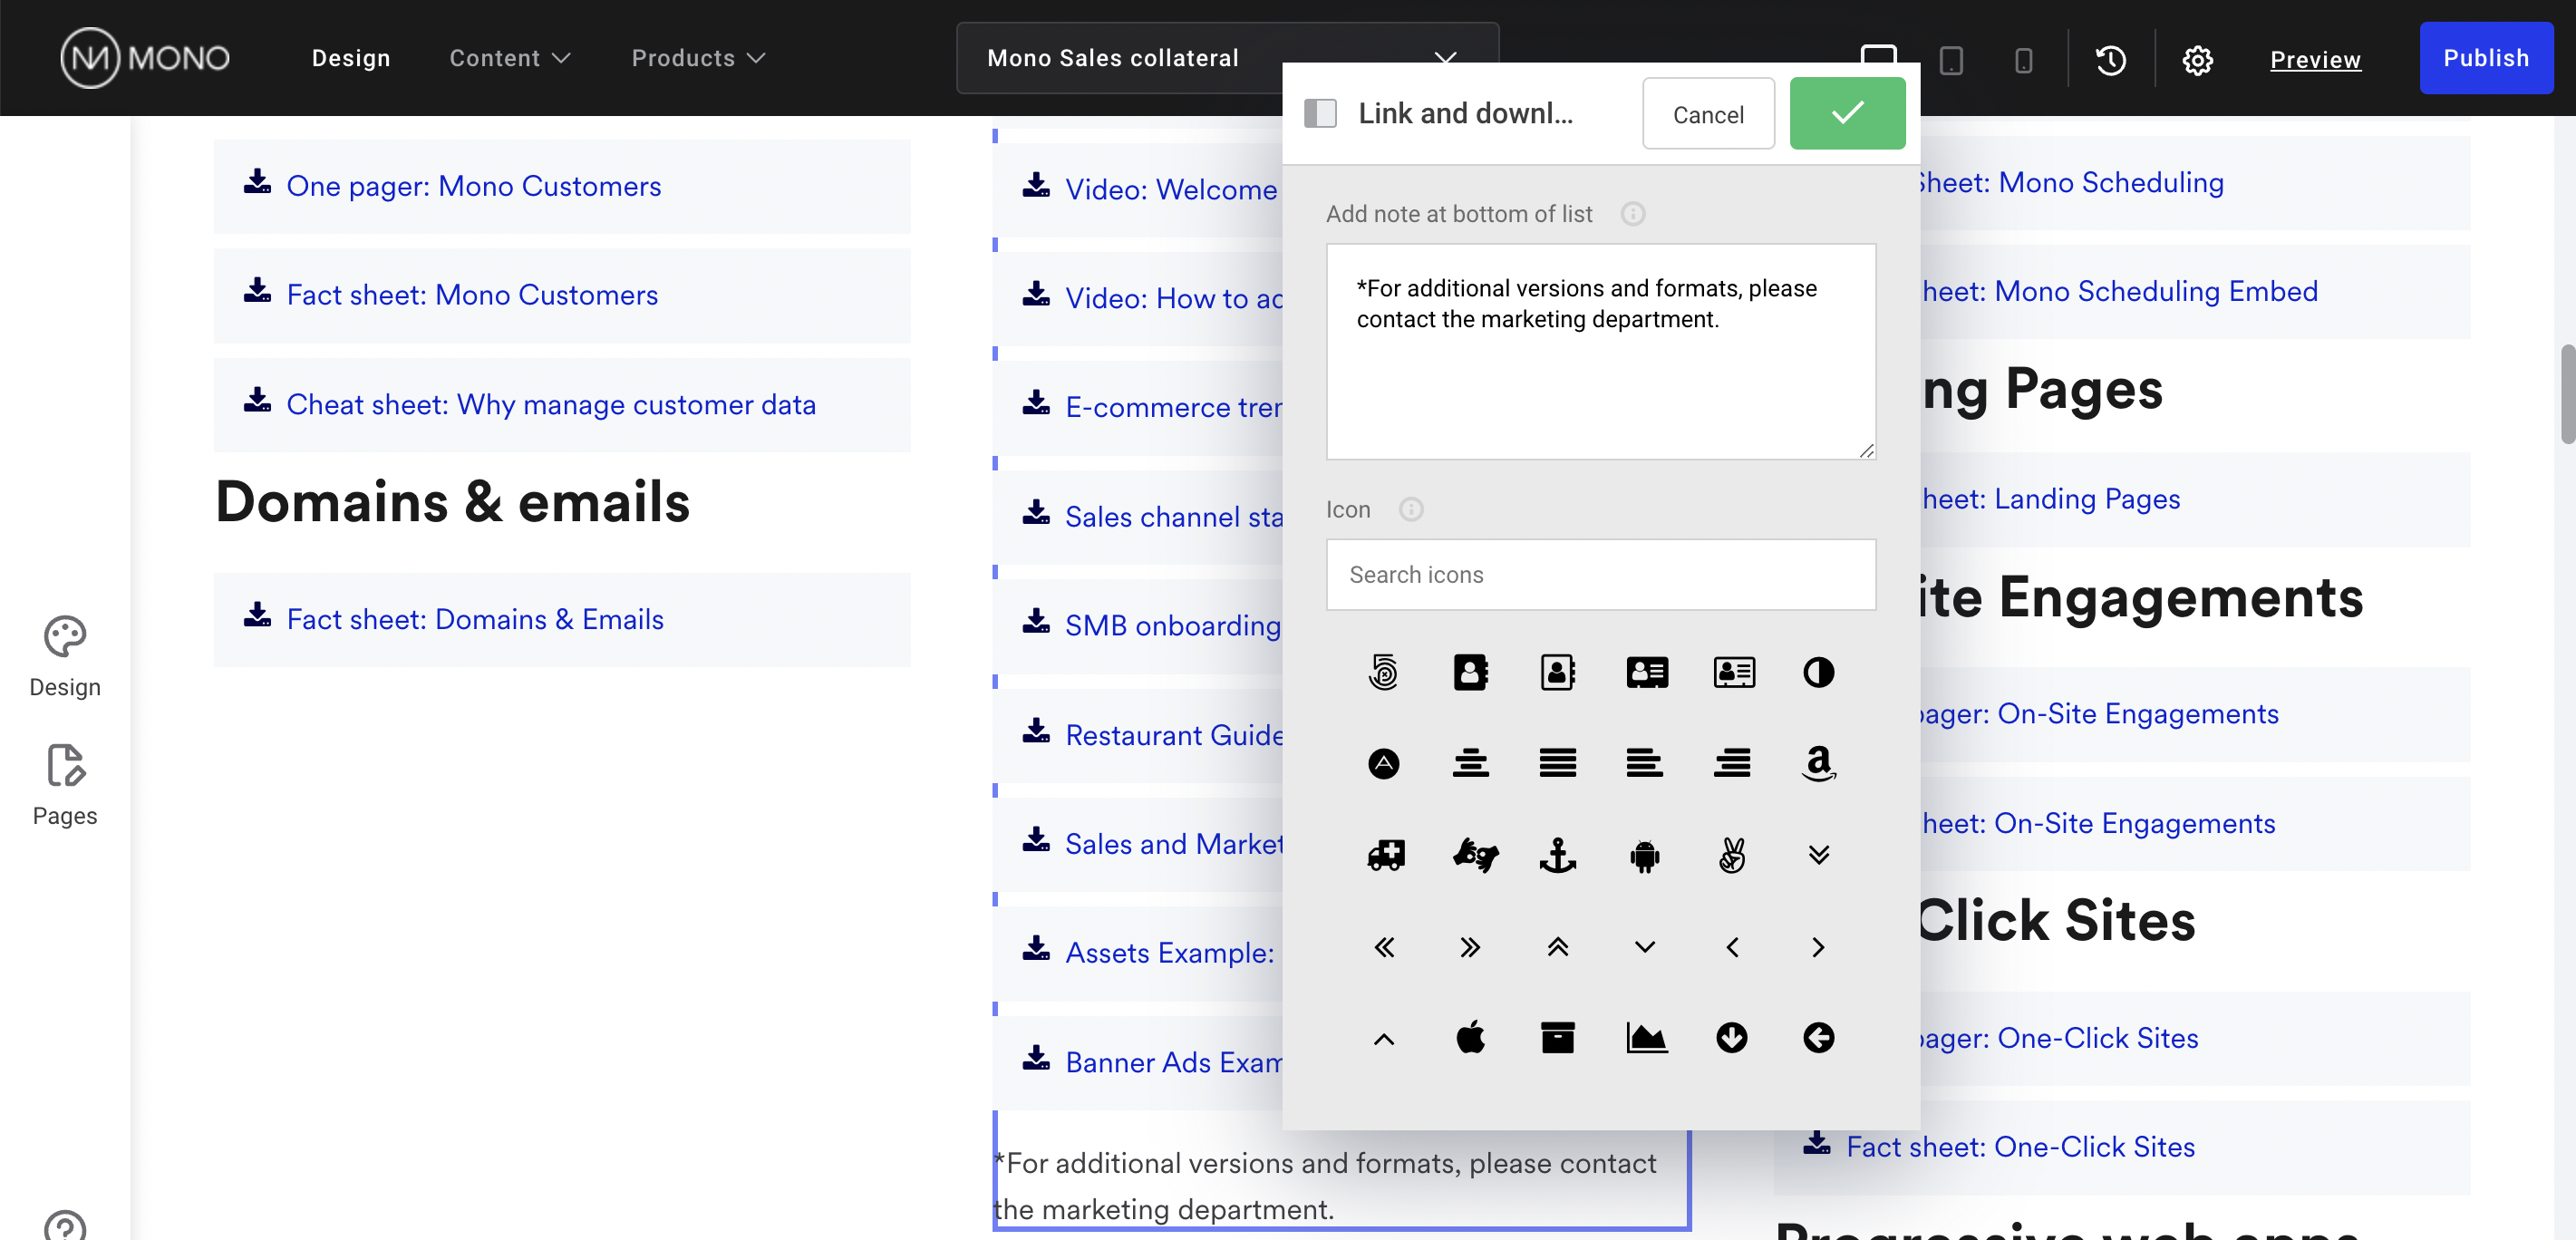
Task: Select the single angle left icon
Action: coord(1732,947)
